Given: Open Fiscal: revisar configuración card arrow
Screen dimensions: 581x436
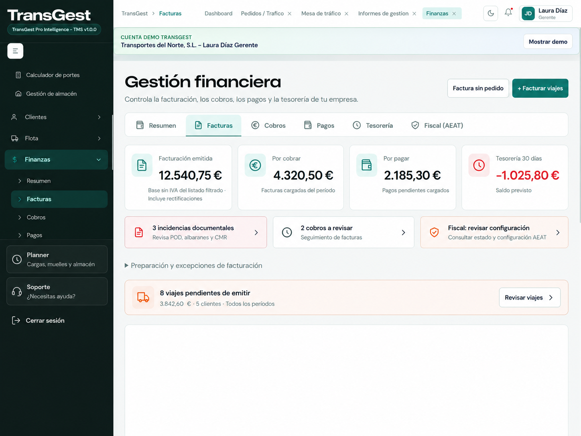Looking at the screenshot, I should tap(558, 232).
